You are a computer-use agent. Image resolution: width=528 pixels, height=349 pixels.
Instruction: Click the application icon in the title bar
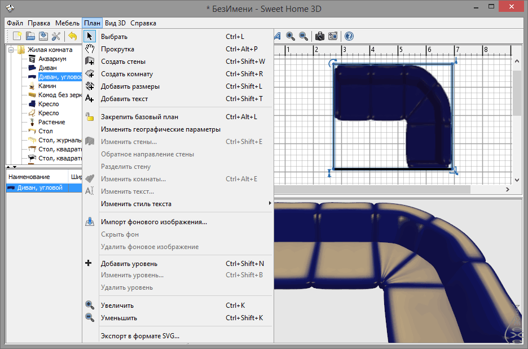pyautogui.click(x=10, y=8)
